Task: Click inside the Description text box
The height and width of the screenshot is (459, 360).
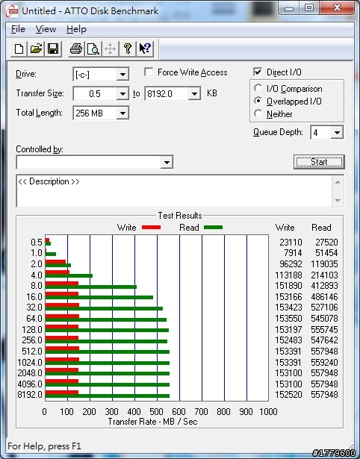Action: (174, 191)
